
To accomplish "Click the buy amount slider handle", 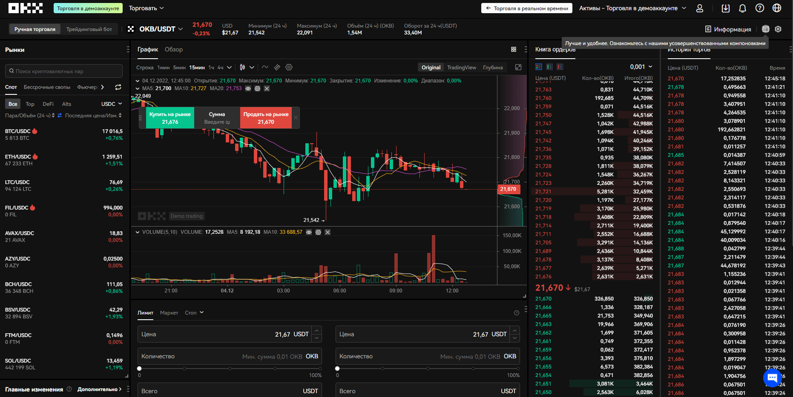I will (139, 369).
